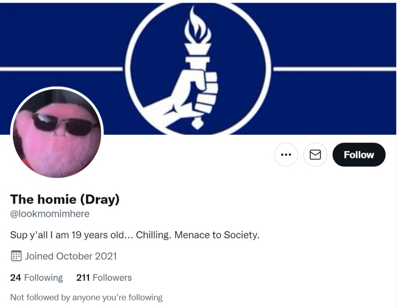View the 211 Followers list
The image size is (398, 308).
(x=104, y=277)
